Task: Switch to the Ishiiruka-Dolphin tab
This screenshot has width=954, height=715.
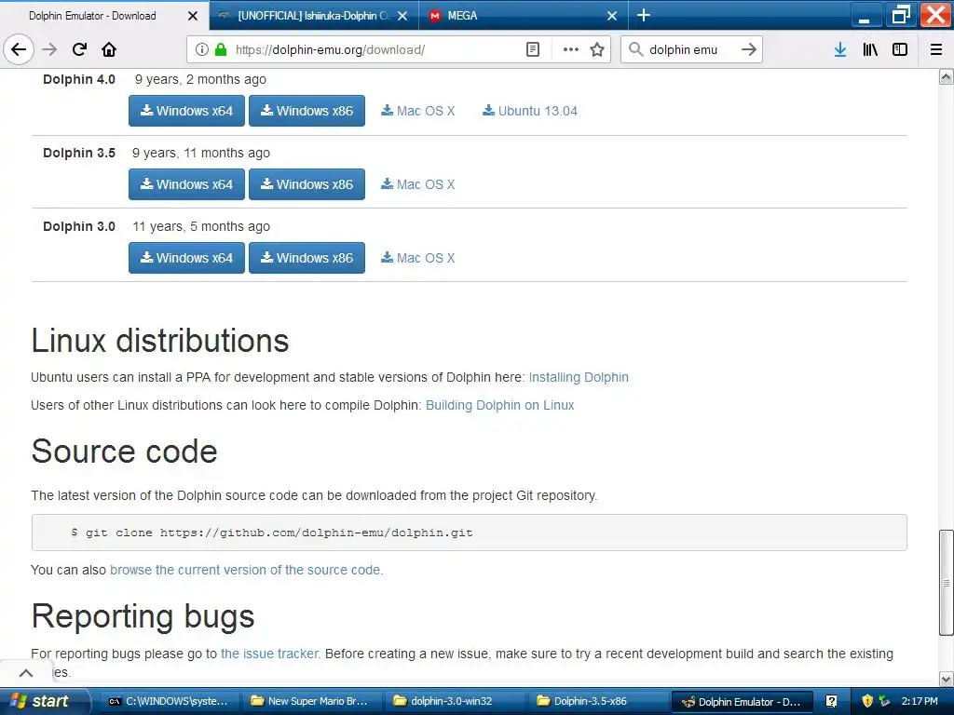Action: point(313,16)
